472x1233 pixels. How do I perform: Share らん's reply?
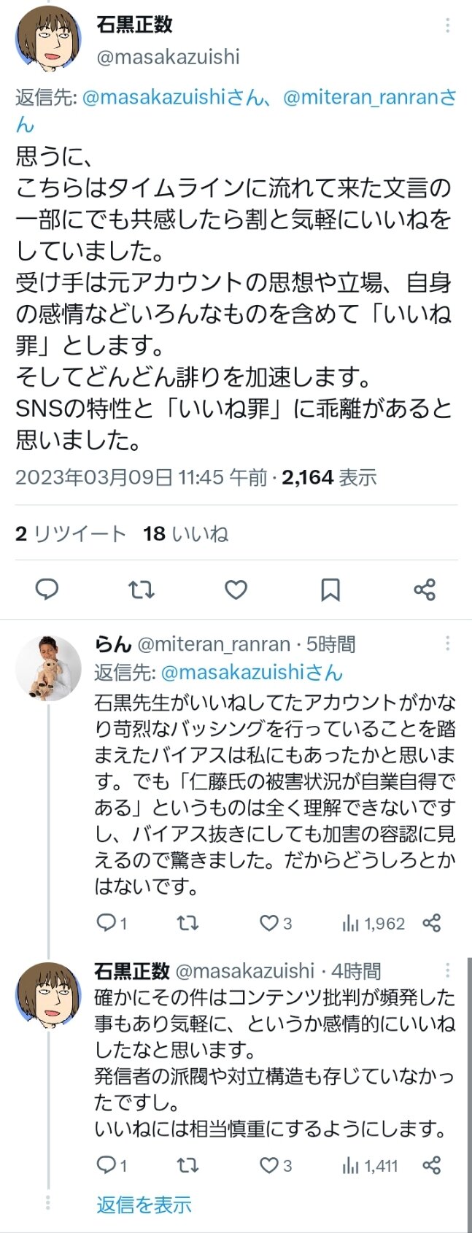click(x=432, y=923)
